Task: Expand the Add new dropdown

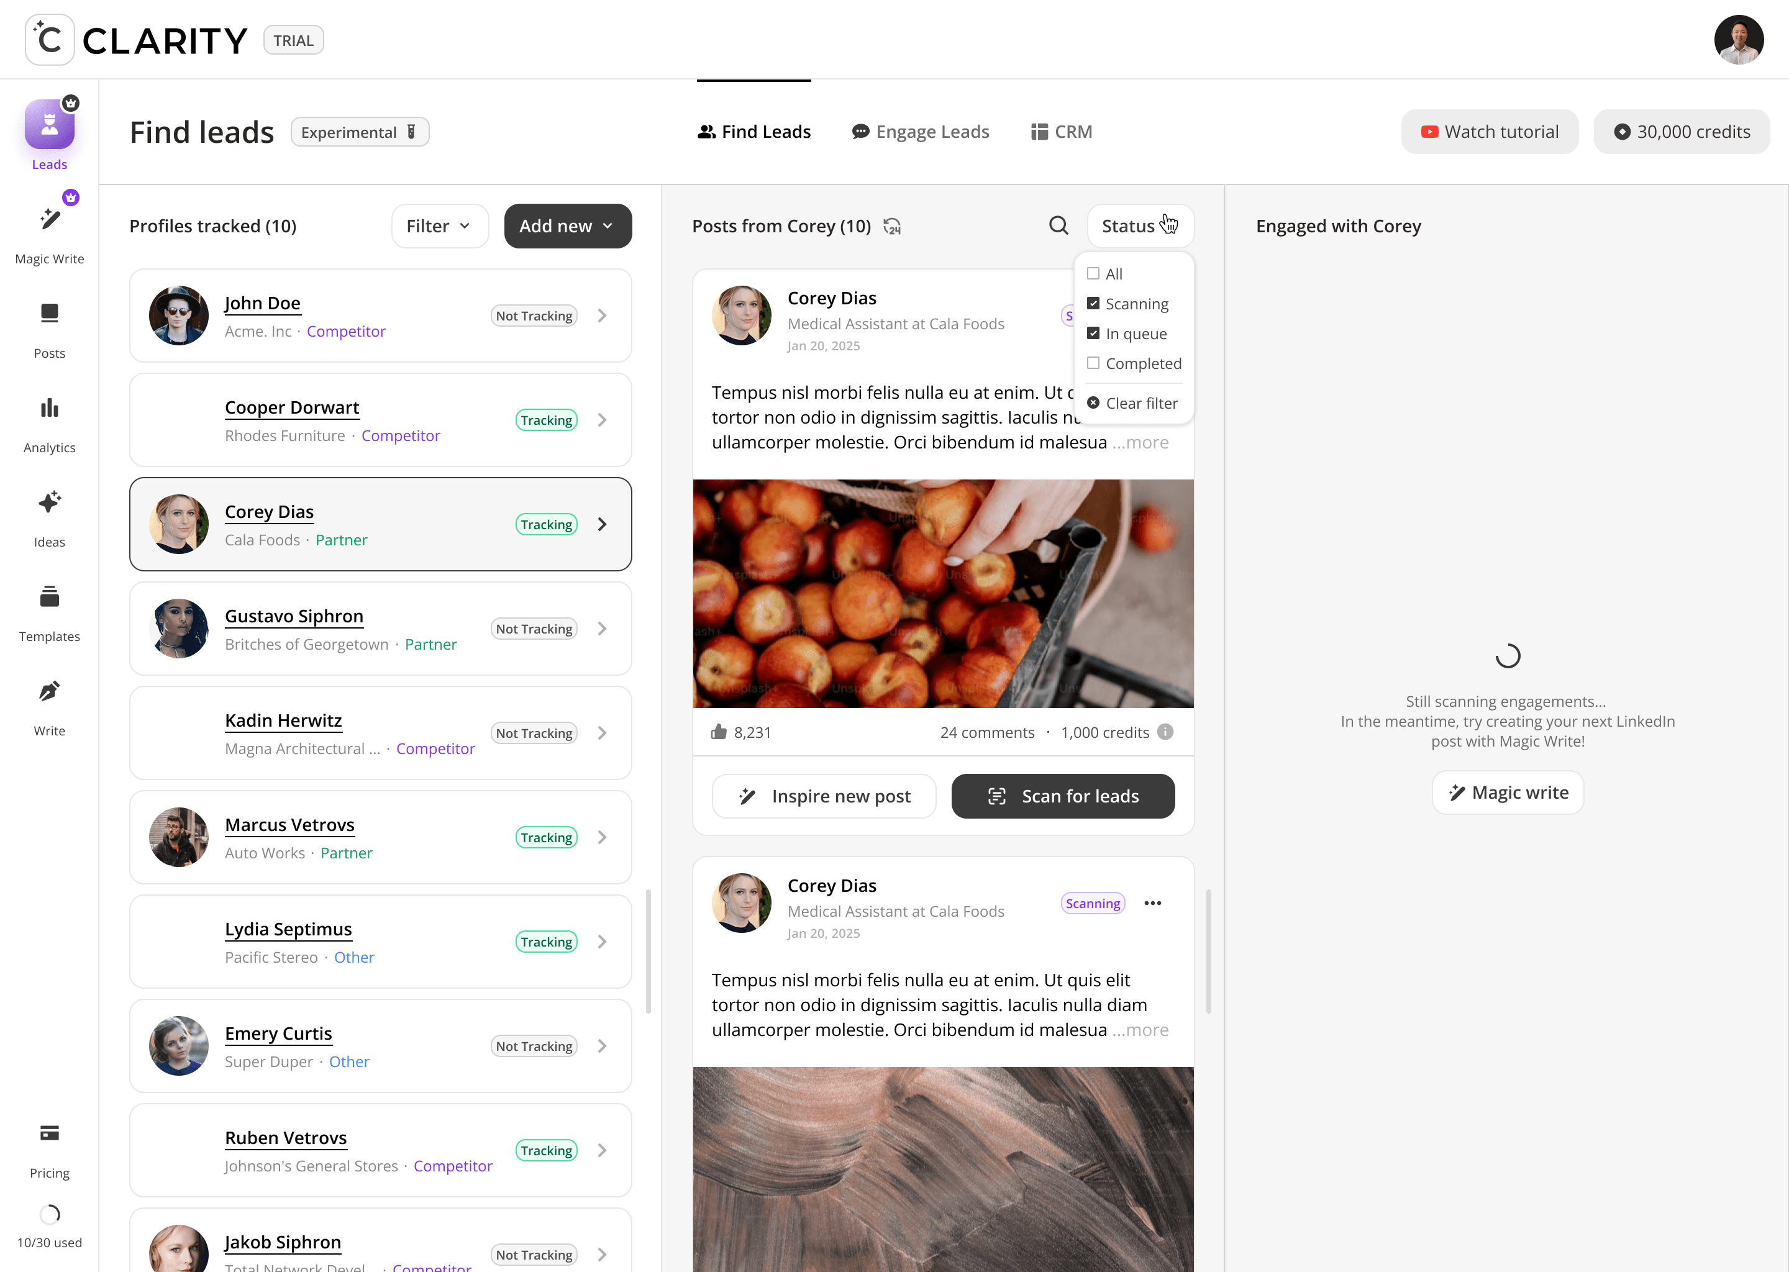Action: tap(567, 226)
